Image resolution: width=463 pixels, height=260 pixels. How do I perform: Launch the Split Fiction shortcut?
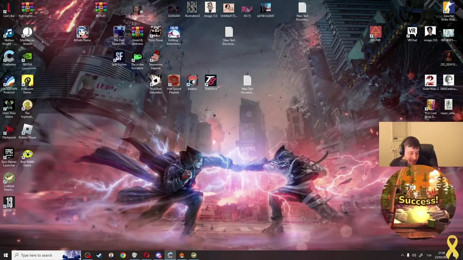119,58
